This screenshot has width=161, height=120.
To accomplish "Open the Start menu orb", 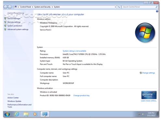I will pyautogui.click(x=7, y=114).
